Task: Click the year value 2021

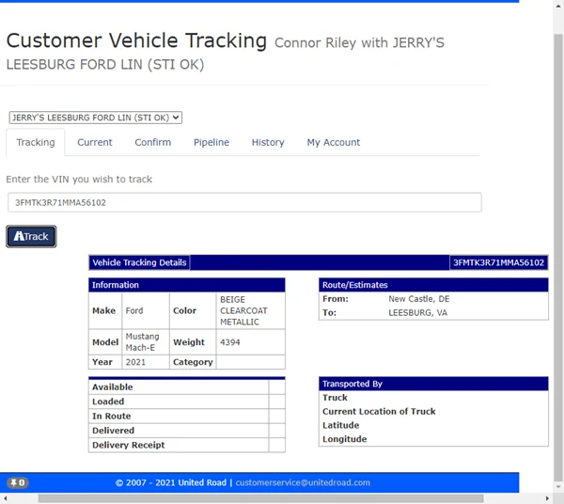Action: click(135, 362)
